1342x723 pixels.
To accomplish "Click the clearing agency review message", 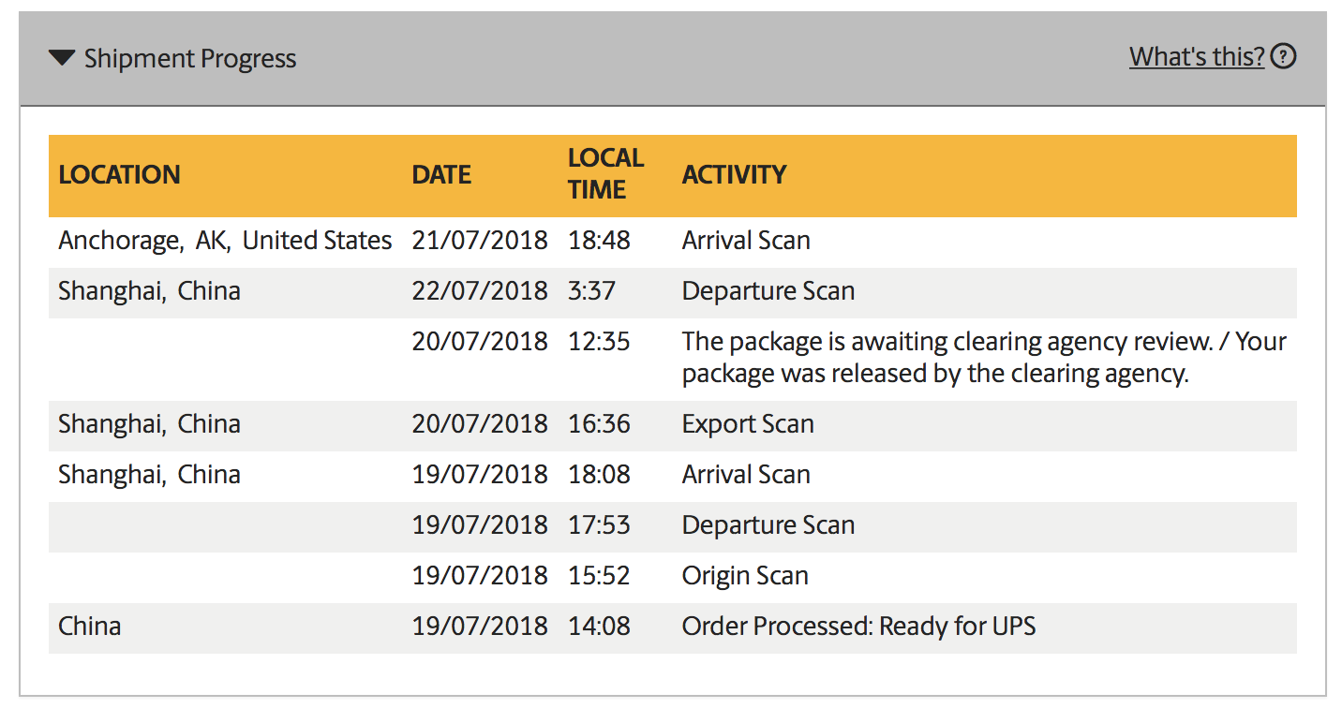I will (984, 358).
